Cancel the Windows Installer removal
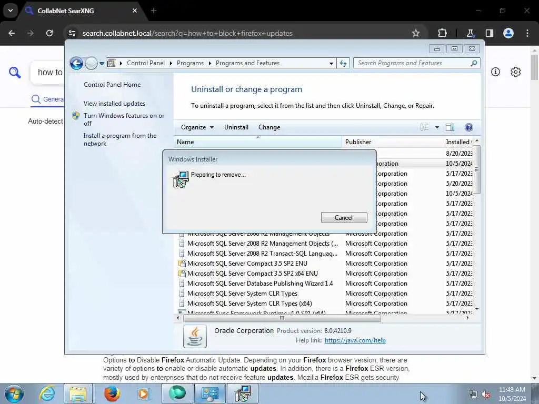Screen dimensions: 539x404 click(344, 218)
